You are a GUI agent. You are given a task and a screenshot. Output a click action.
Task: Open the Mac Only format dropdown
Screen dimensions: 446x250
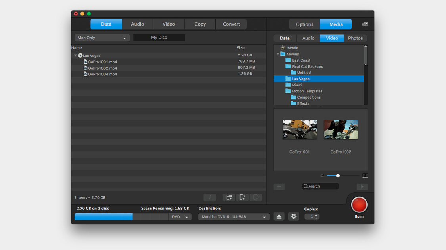click(x=101, y=38)
